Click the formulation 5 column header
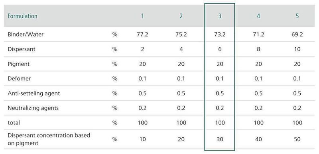 pos(297,16)
